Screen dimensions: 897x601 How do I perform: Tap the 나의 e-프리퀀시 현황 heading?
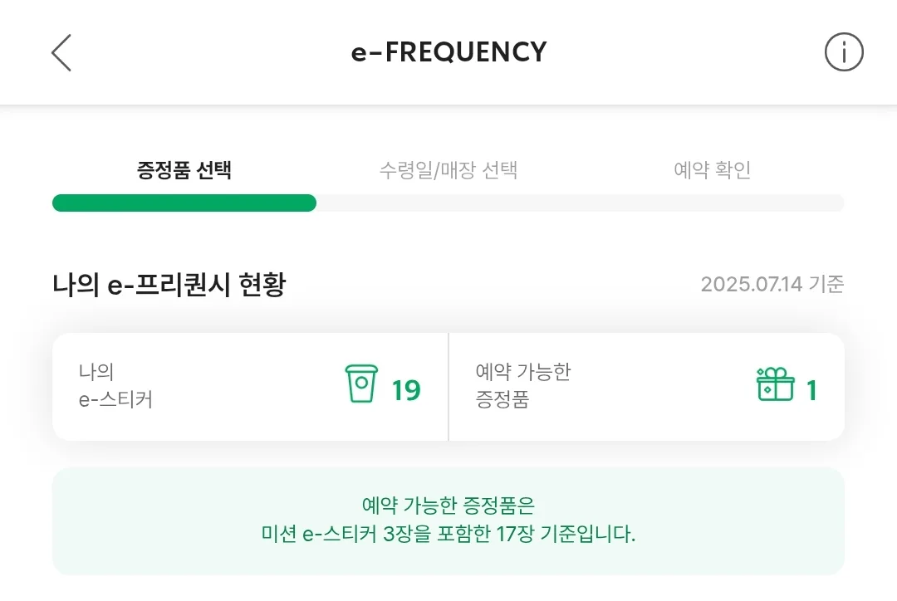click(169, 284)
